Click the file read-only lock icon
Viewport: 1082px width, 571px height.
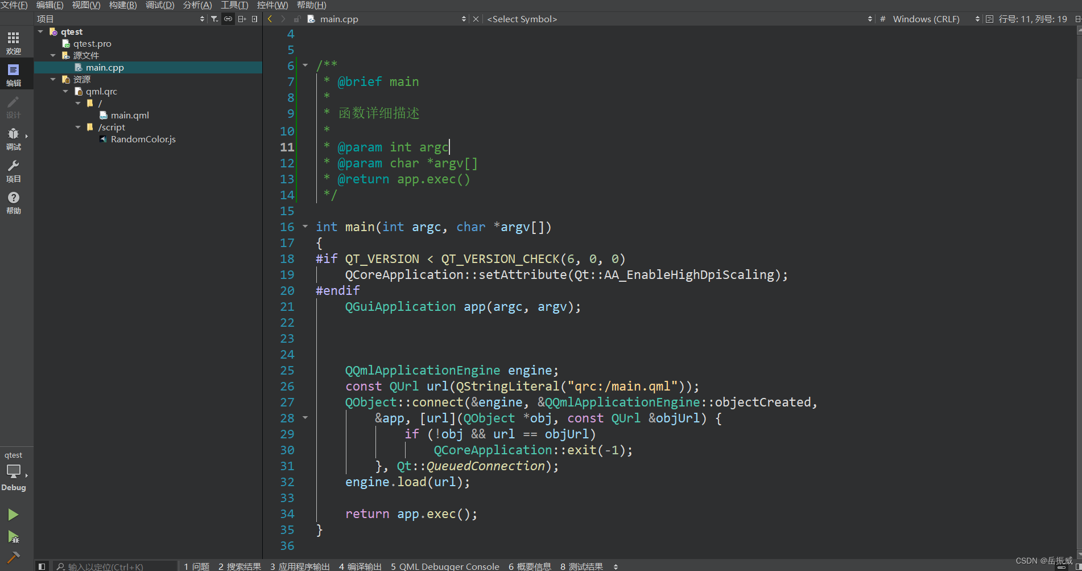296,19
